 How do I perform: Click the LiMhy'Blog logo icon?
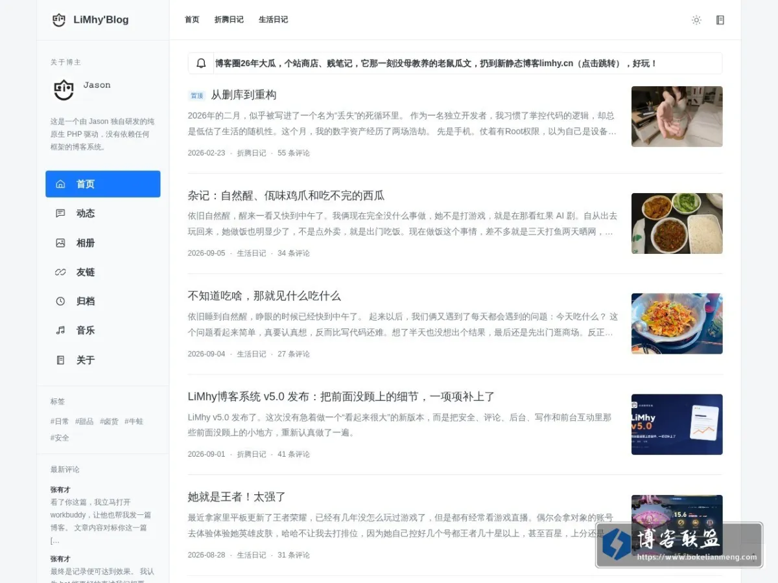click(x=59, y=19)
